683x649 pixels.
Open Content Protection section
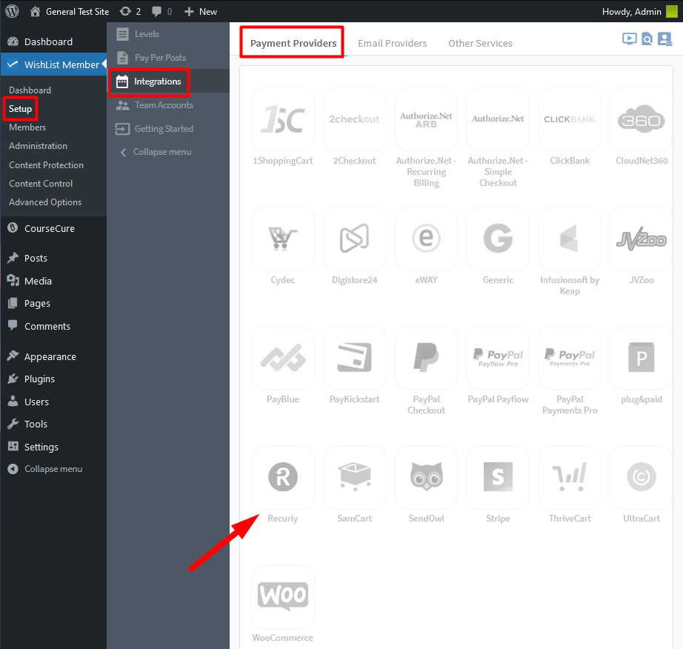[x=46, y=165]
